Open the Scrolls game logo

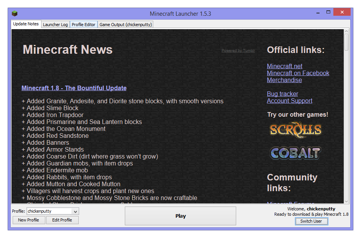[x=296, y=130]
